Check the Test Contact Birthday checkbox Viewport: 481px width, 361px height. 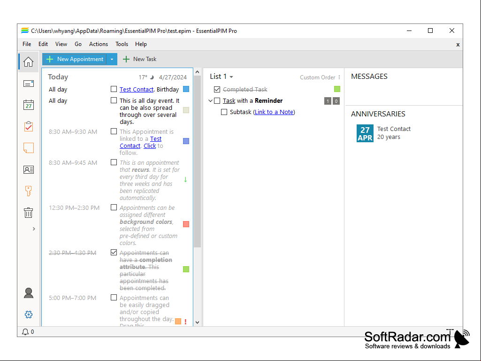tap(114, 89)
